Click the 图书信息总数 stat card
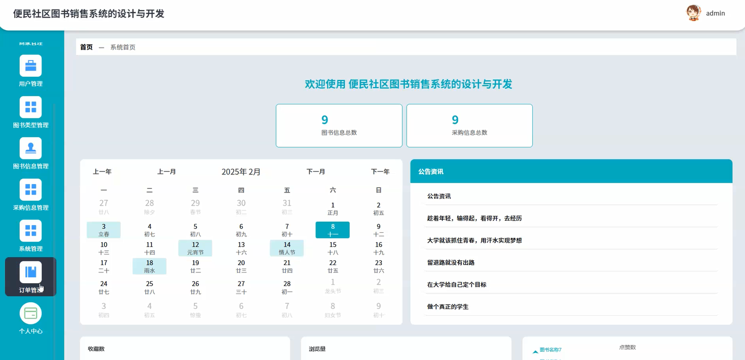The image size is (745, 360). (338, 125)
